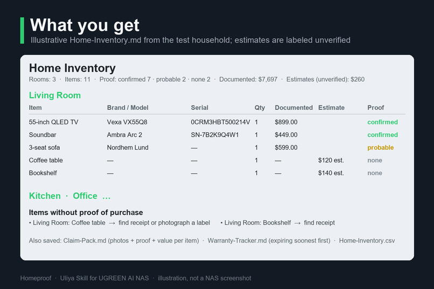The height and width of the screenshot is (289, 434).
Task: Click the 'Kitchen' section heading
Action: 45,196
